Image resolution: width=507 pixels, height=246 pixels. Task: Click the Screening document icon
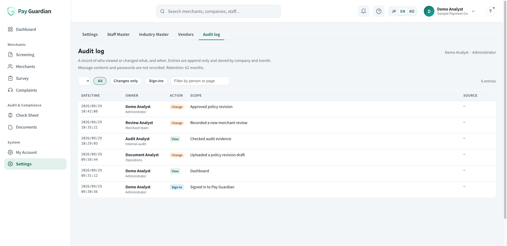coord(10,55)
